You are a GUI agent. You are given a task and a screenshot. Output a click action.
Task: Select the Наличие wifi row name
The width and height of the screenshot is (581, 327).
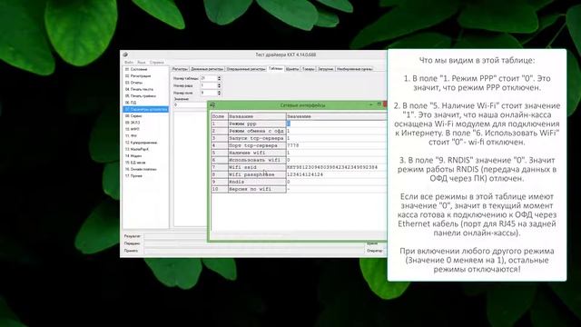coord(257,153)
